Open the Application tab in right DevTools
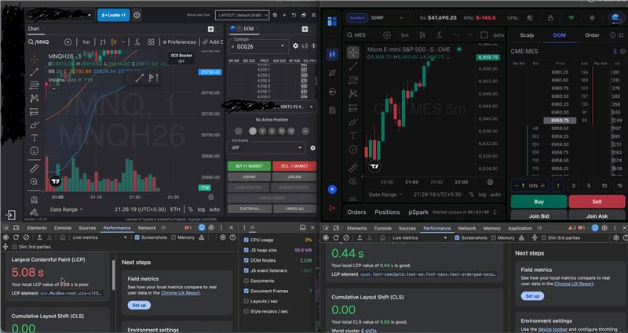The width and height of the screenshot is (628, 333). pyautogui.click(x=520, y=228)
